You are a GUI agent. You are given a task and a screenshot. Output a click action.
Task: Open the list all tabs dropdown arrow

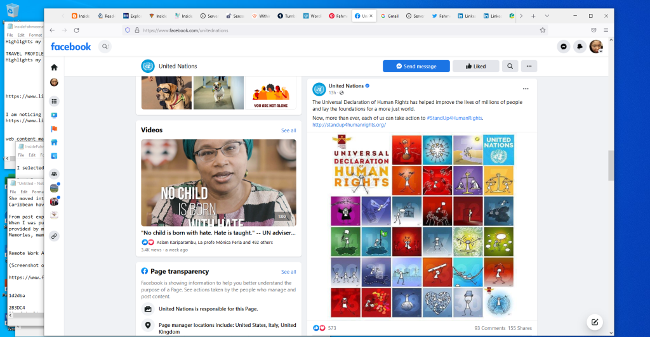click(x=547, y=15)
